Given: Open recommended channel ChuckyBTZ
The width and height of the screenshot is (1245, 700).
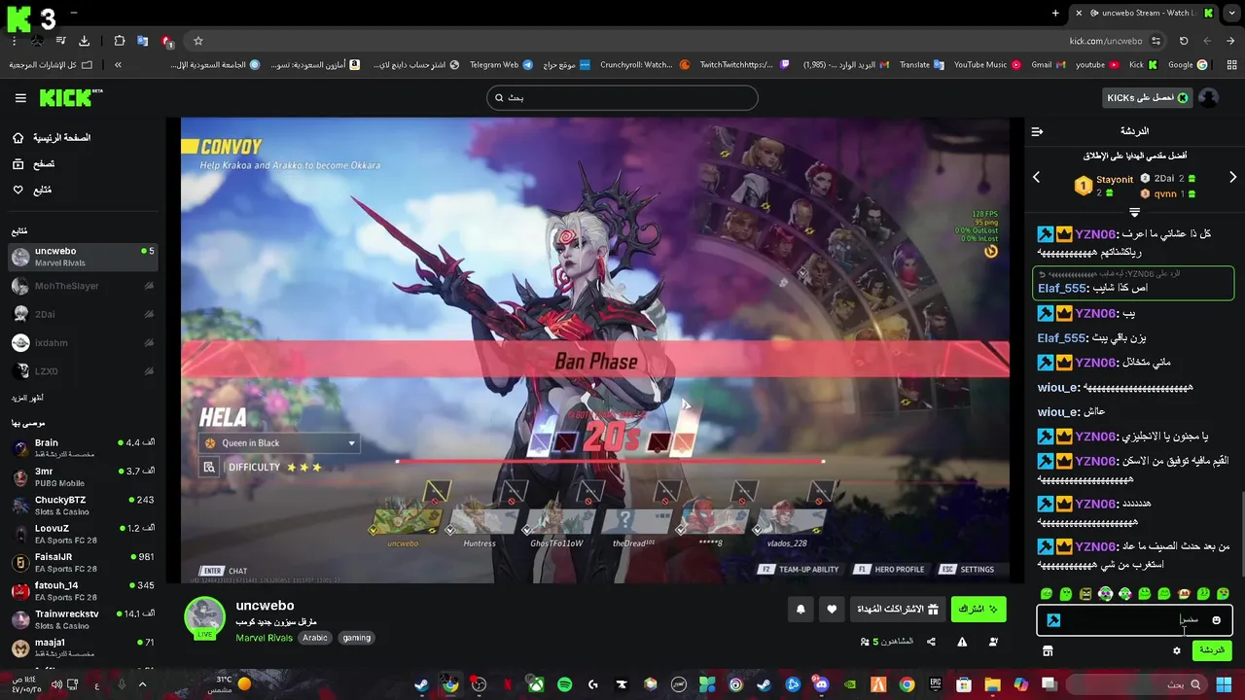Looking at the screenshot, I should 83,506.
